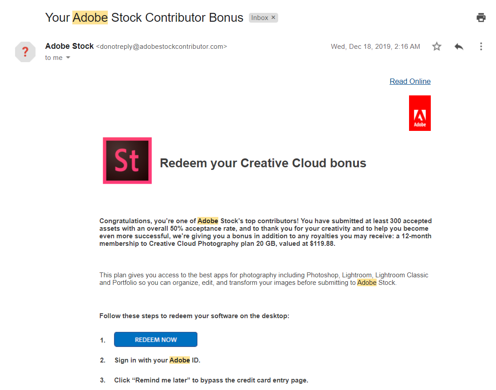Print this email using the printer icon
The width and height of the screenshot is (496, 390).
tap(481, 18)
